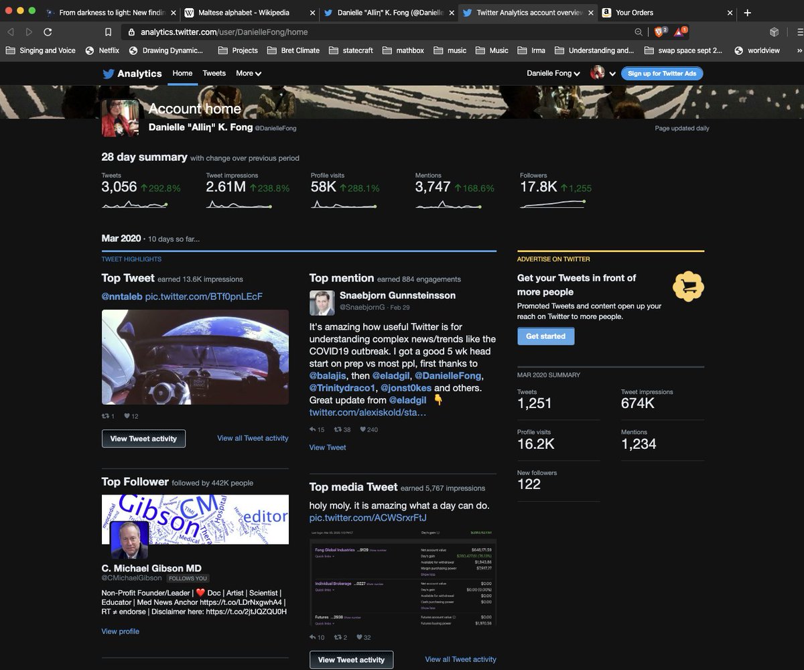Viewport: 804px width, 670px height.
Task: Bookmark this page with the bookmark icon
Action: coord(108,31)
